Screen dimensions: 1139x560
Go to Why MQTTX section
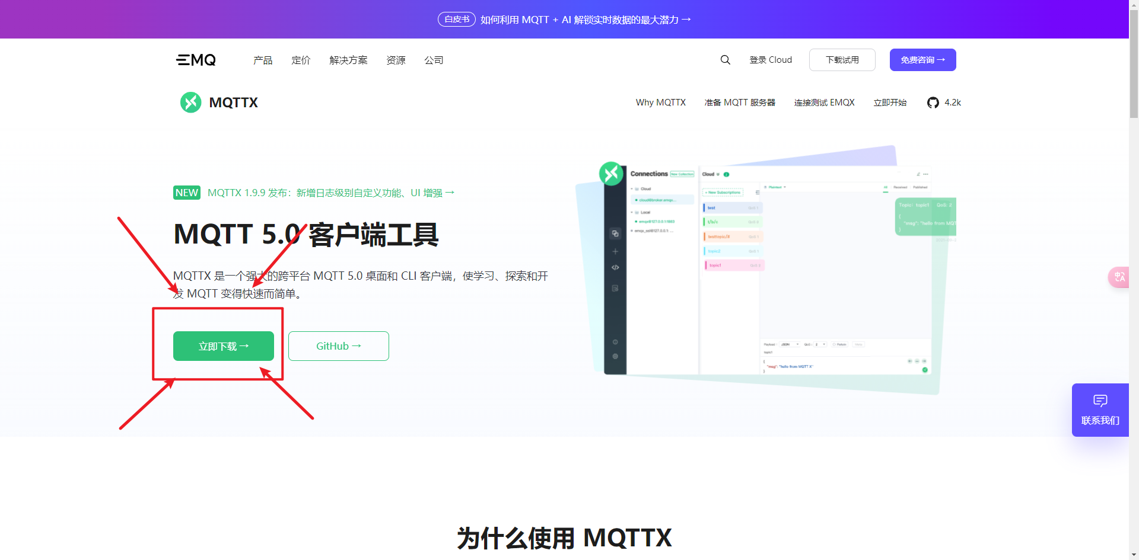click(661, 103)
